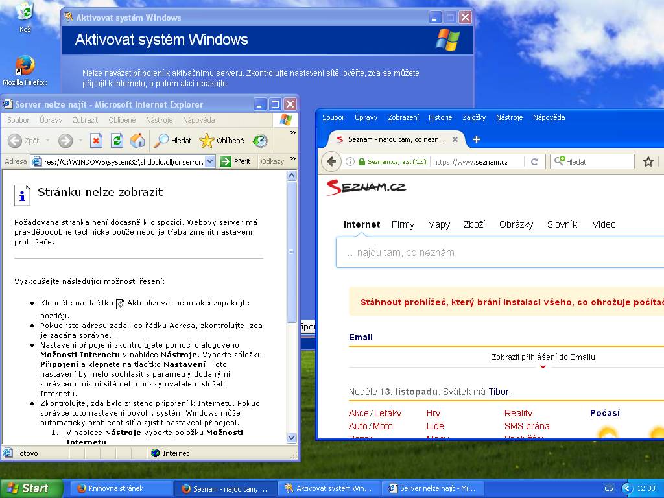
Task: Click Internet Explorer scrollbar down arrow
Action: (291, 438)
